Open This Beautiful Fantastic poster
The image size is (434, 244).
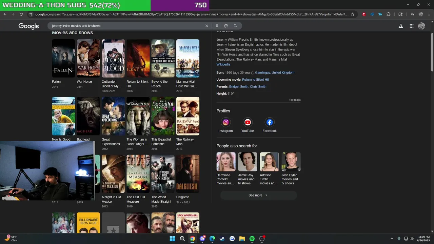tap(163, 116)
